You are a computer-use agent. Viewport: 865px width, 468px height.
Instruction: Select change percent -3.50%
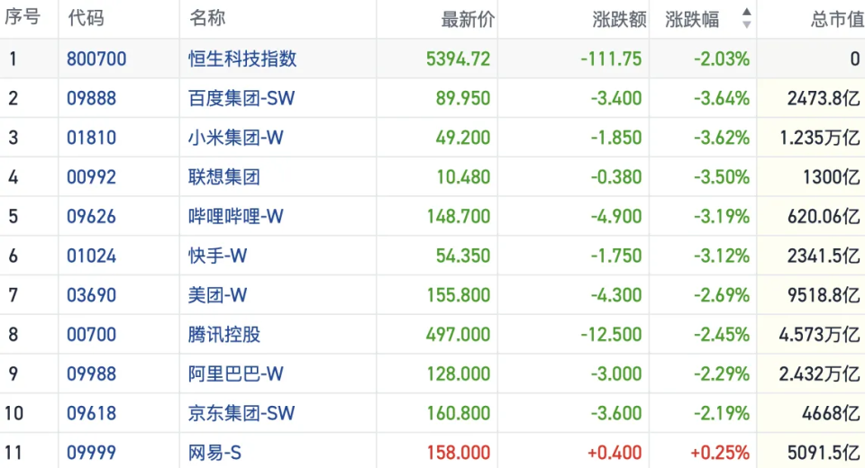tap(722, 177)
